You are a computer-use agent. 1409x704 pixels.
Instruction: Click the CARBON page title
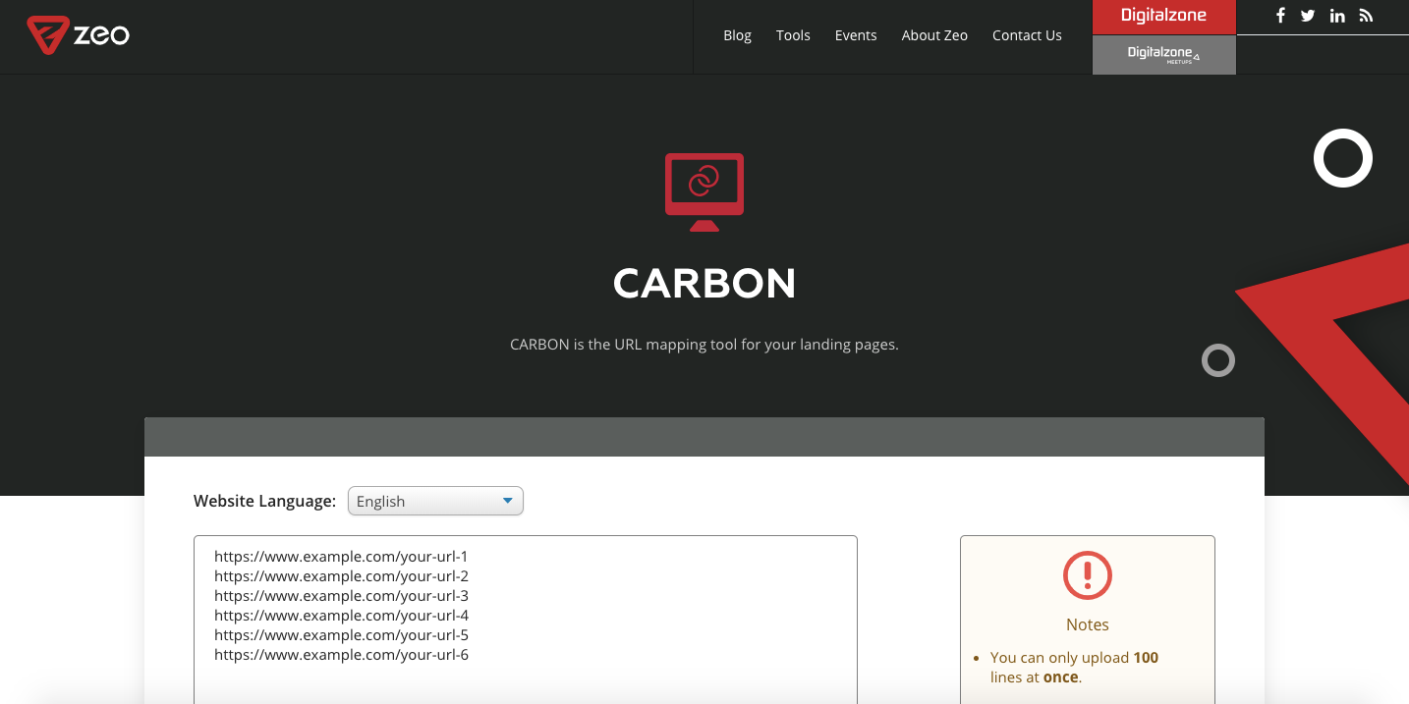pos(704,284)
